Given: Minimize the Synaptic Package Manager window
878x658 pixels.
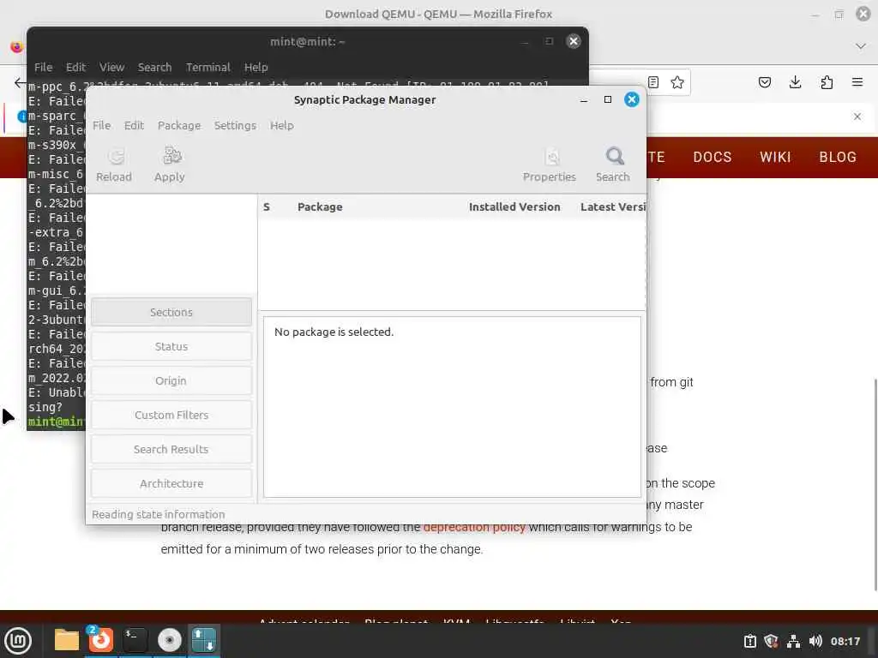Looking at the screenshot, I should 583,99.
